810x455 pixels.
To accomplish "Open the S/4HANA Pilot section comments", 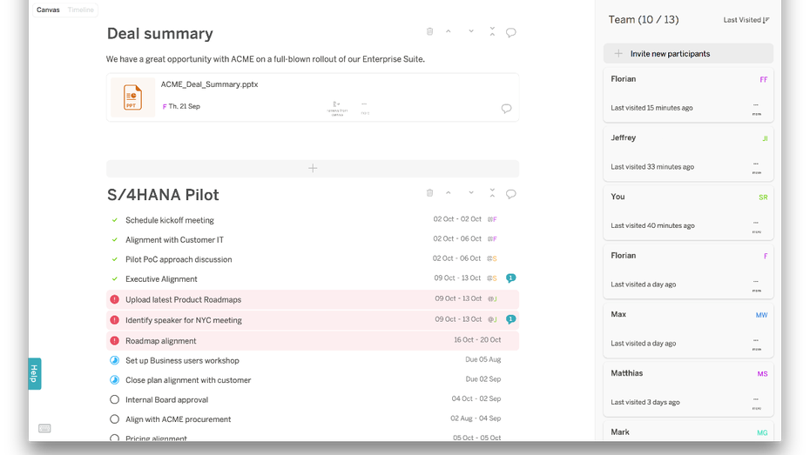I will (511, 194).
